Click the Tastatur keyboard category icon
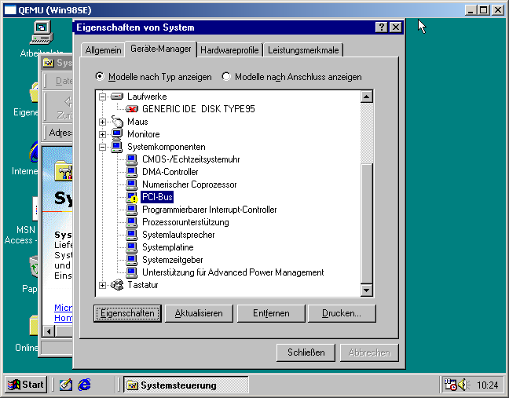This screenshot has width=509, height=398. click(x=117, y=285)
